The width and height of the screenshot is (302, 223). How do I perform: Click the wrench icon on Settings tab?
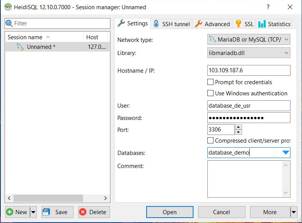coord(121,23)
